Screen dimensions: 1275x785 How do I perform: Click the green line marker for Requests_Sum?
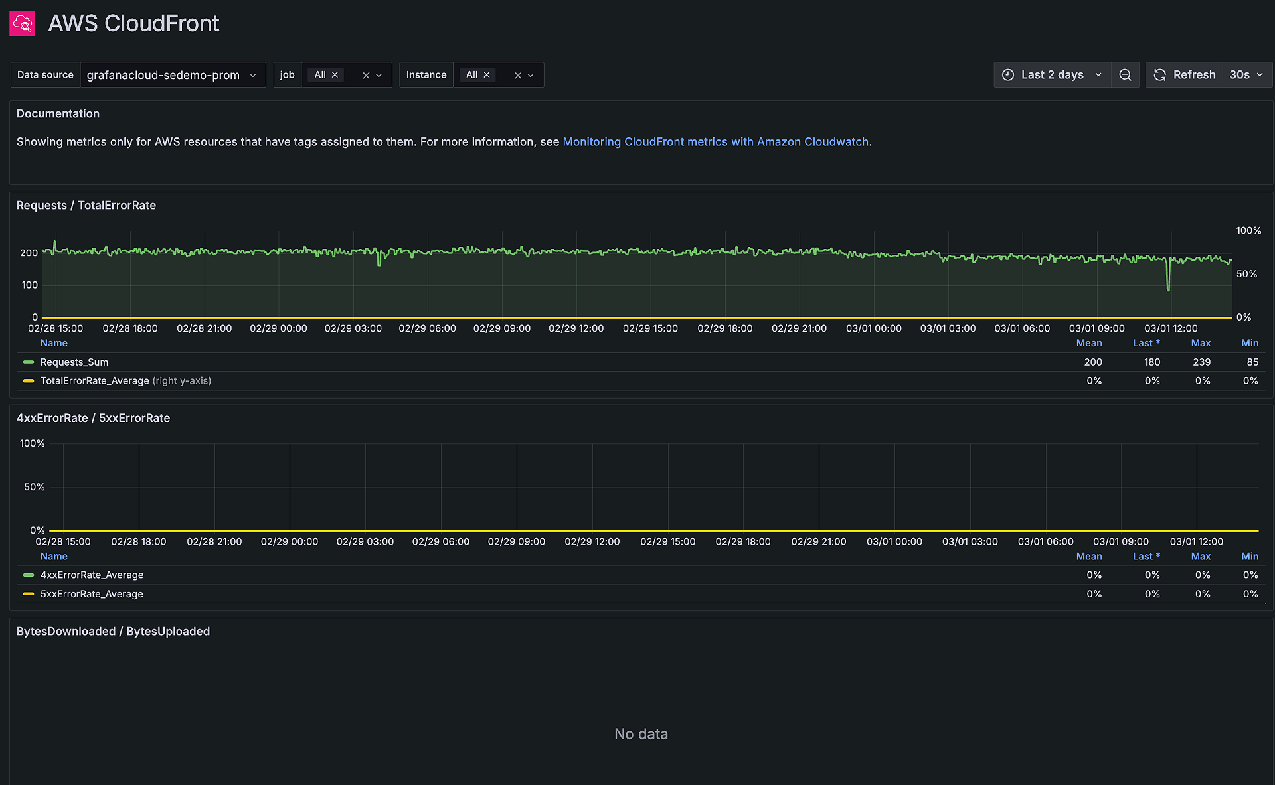coord(27,362)
